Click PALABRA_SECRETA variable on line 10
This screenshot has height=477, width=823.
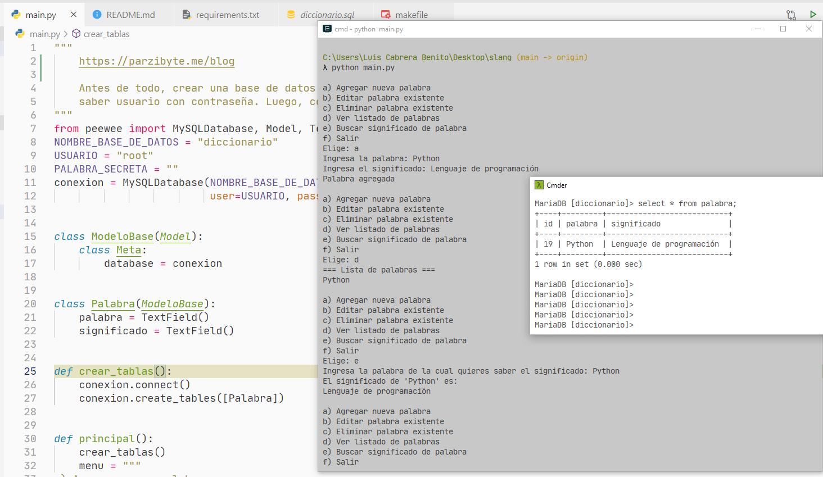(x=101, y=169)
